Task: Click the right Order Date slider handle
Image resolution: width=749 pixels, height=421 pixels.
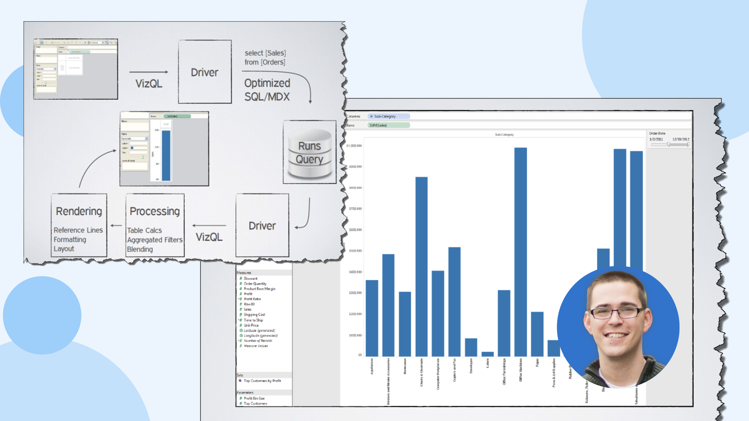Action: [688, 144]
